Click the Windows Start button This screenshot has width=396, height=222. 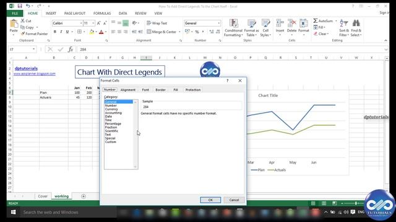pos(13,212)
